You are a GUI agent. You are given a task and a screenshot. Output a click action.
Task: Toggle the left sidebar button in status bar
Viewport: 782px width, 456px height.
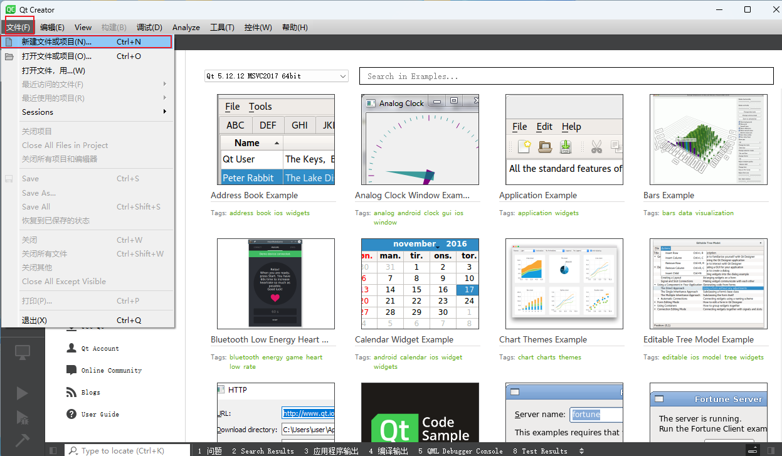[53, 450]
